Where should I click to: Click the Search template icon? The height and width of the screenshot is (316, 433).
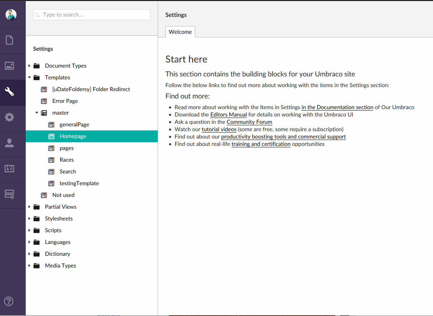[x=51, y=172]
